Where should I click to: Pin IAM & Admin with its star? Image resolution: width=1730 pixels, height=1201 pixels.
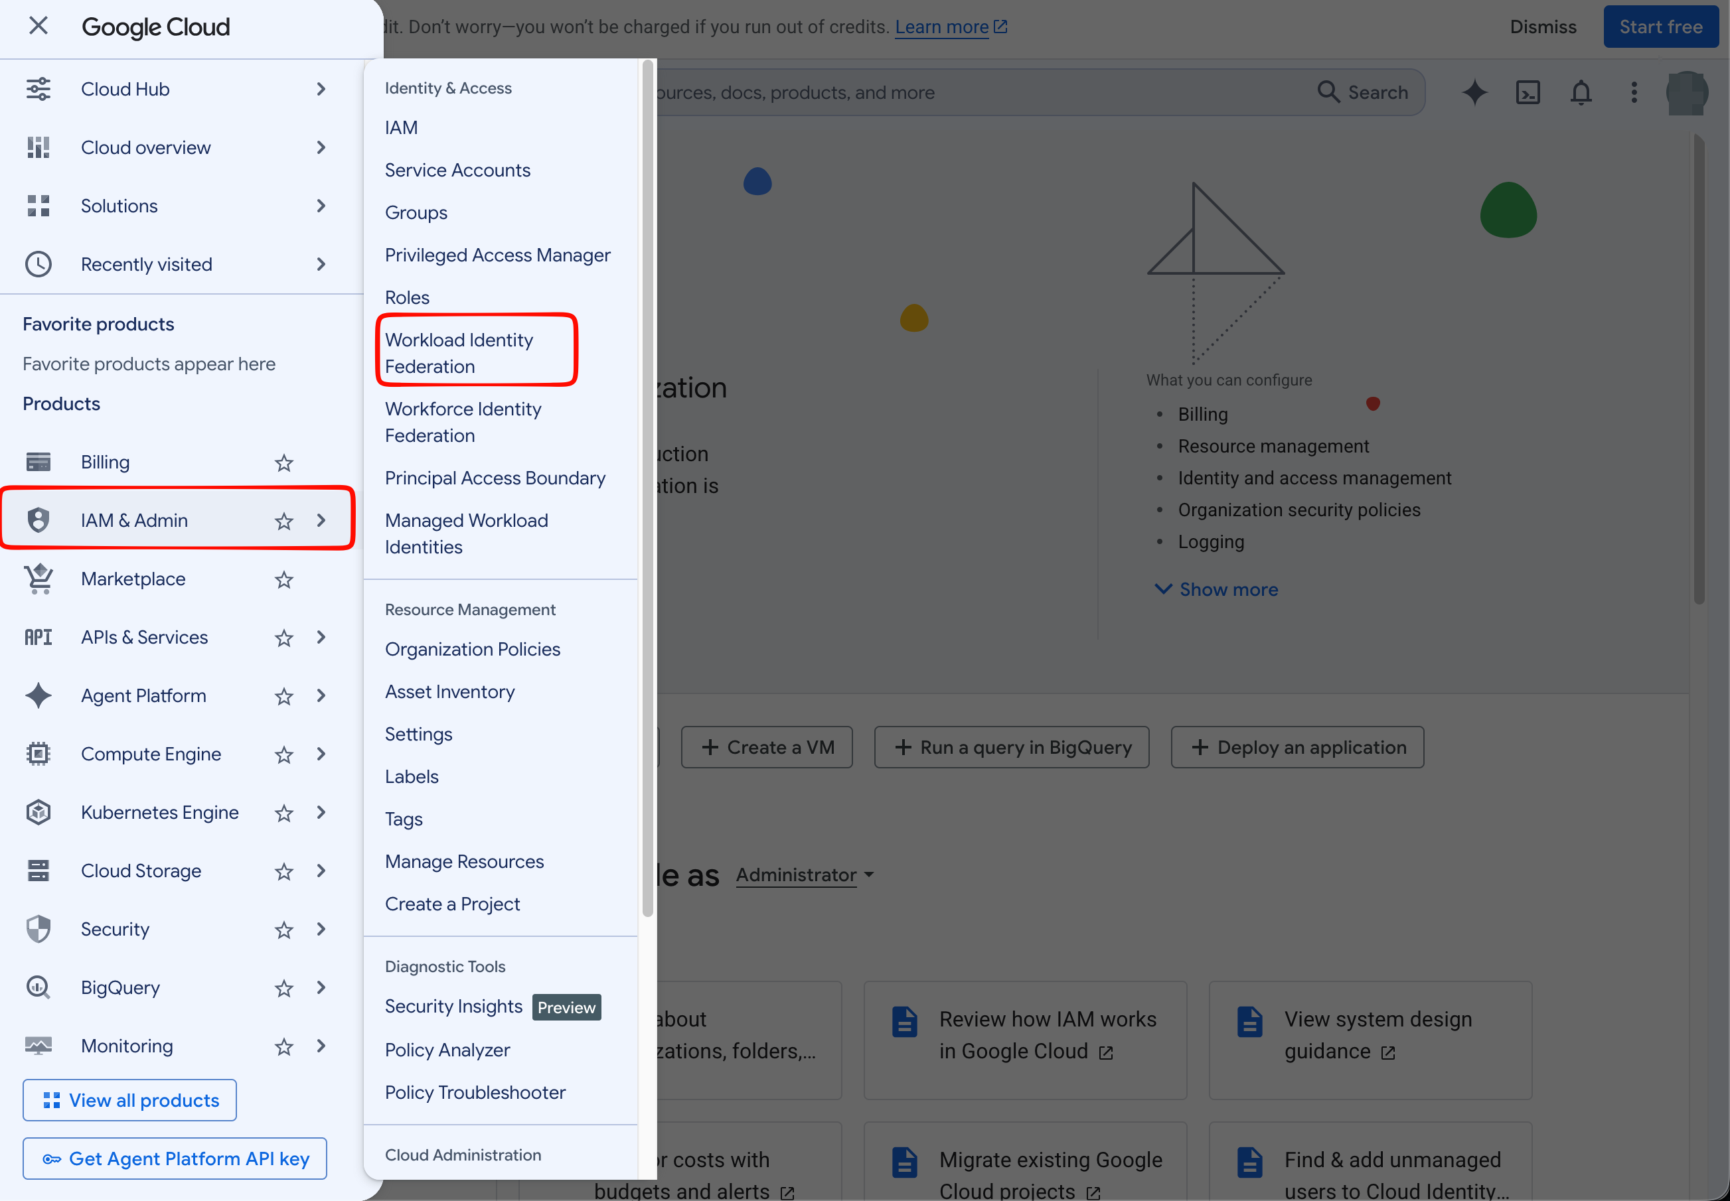284,521
